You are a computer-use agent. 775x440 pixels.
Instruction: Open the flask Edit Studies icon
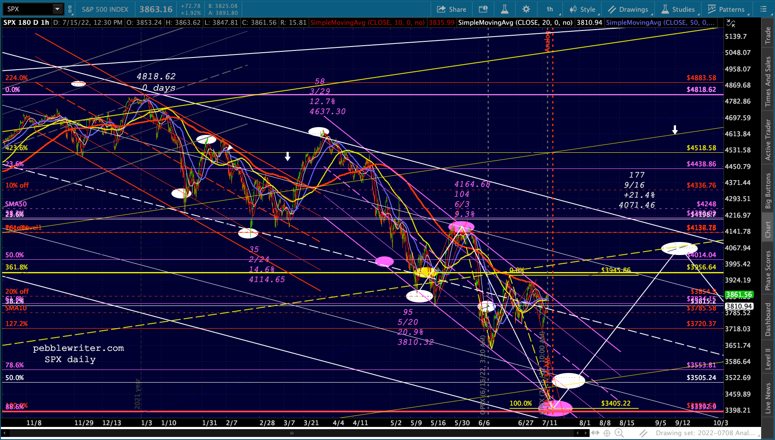pyautogui.click(x=504, y=9)
